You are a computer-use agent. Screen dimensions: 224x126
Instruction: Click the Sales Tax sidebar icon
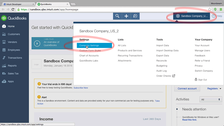point(4,73)
